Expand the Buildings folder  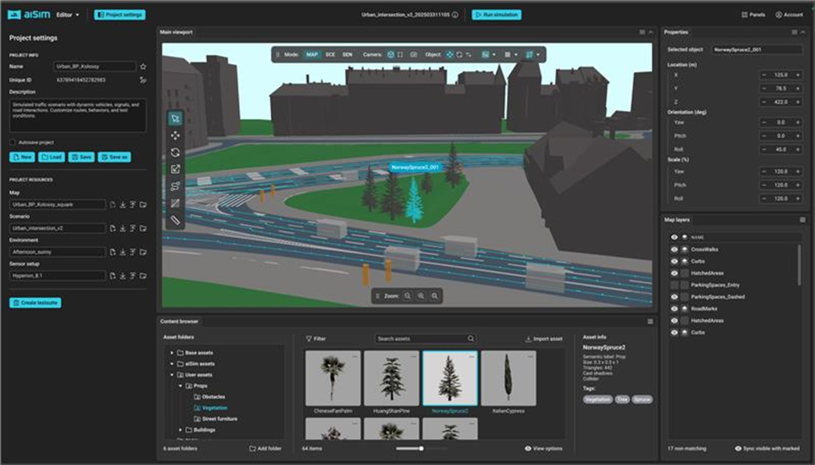[180, 429]
